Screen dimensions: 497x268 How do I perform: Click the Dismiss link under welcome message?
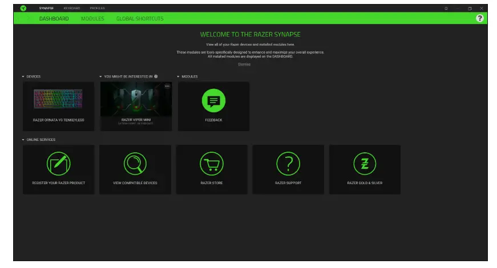tap(244, 64)
